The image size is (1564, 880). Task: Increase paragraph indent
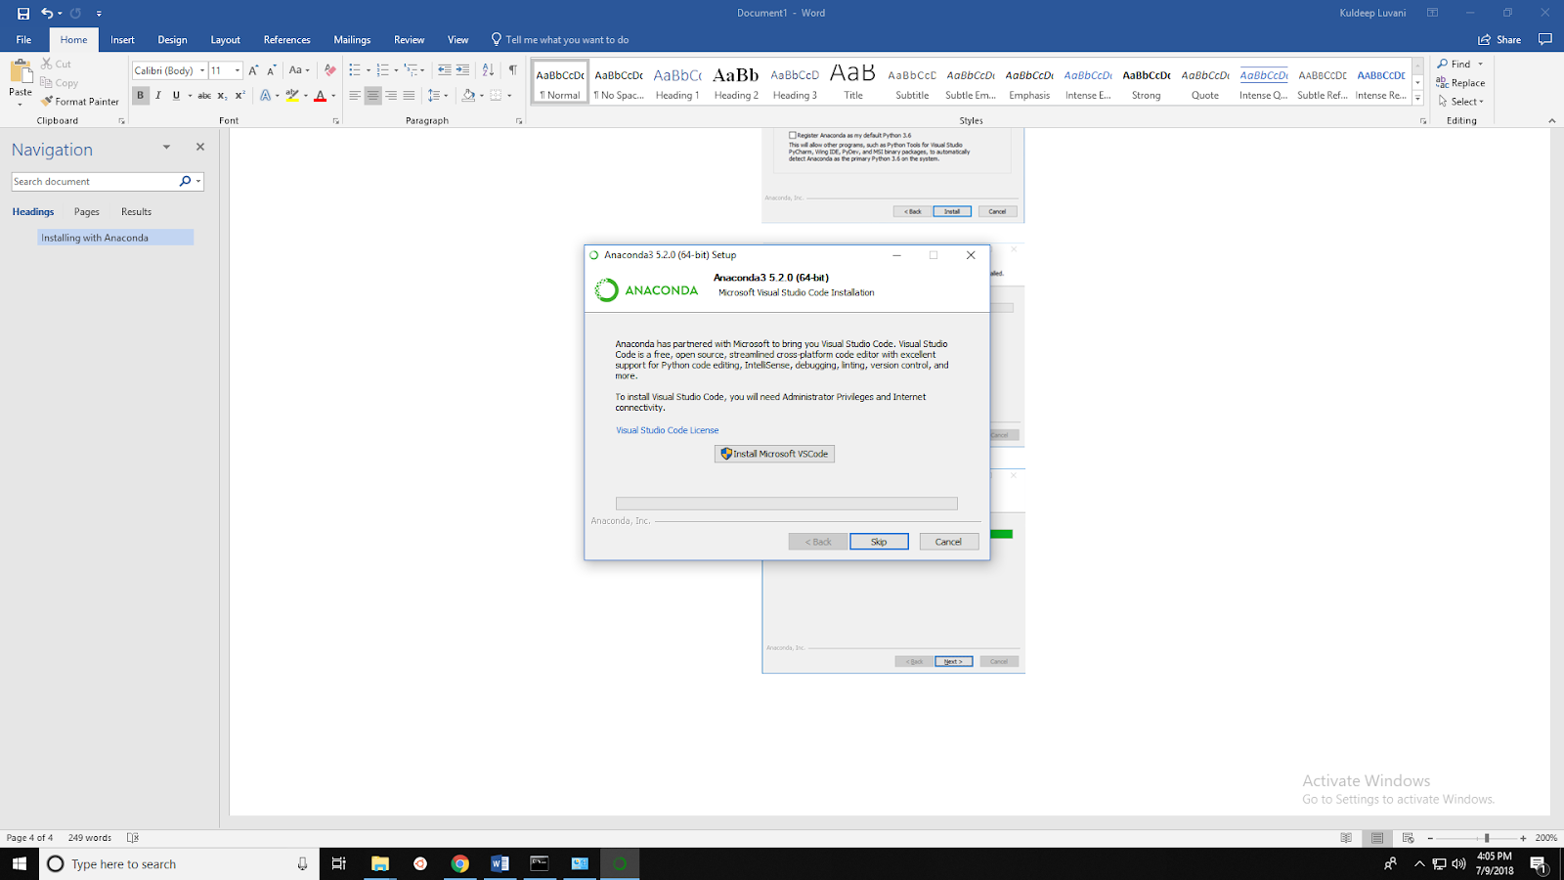(x=462, y=70)
